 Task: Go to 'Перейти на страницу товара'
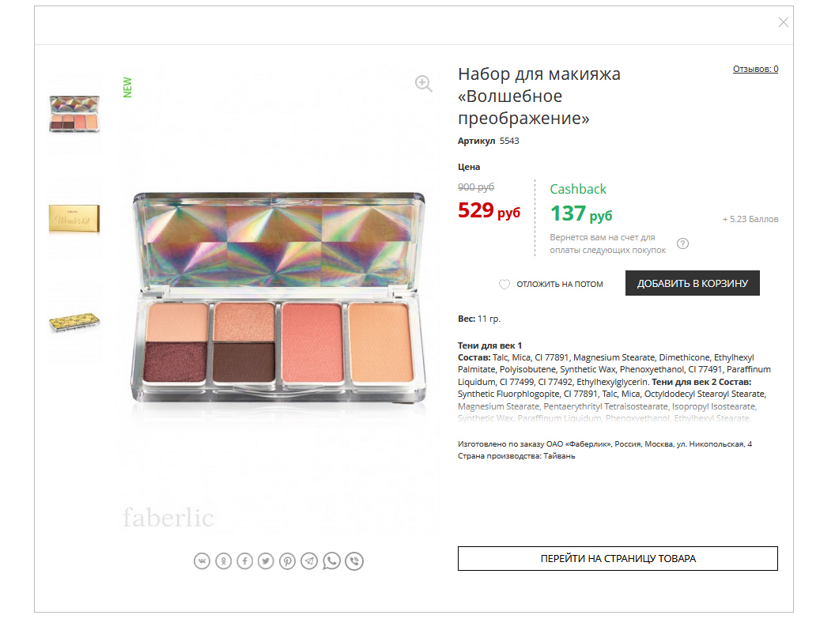click(618, 558)
